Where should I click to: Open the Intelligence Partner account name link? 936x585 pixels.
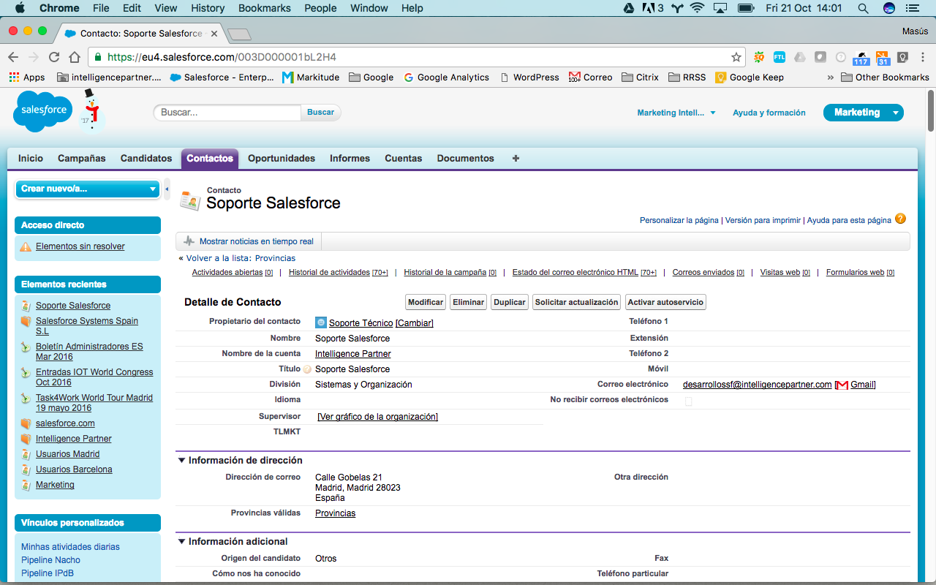point(353,354)
